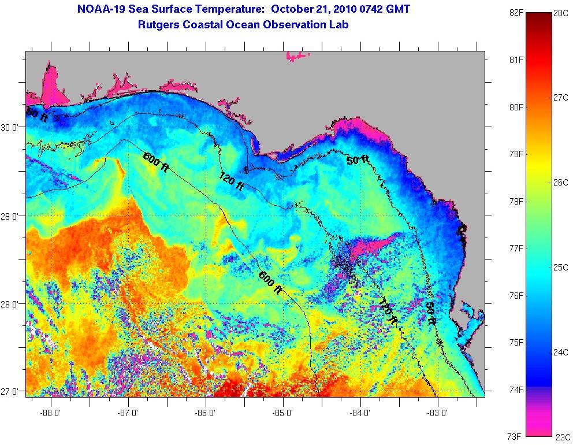This screenshot has width=573, height=445.
Task: Select the 82F label on the color scale
Action: tap(515, 13)
